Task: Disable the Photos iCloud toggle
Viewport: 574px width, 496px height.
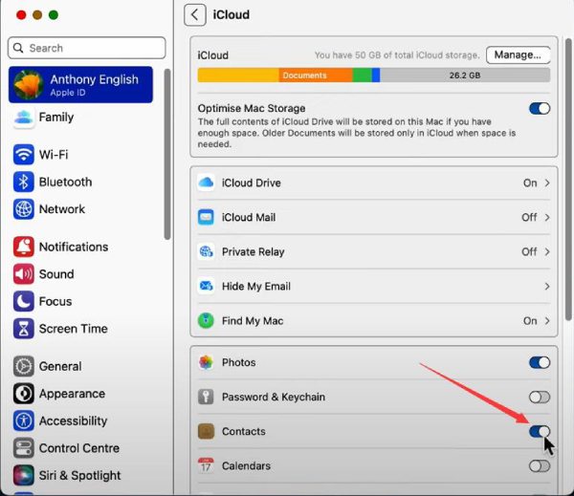Action: pos(540,362)
